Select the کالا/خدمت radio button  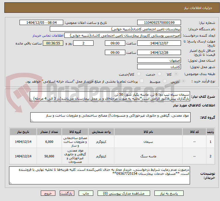pyautogui.click(x=139, y=74)
